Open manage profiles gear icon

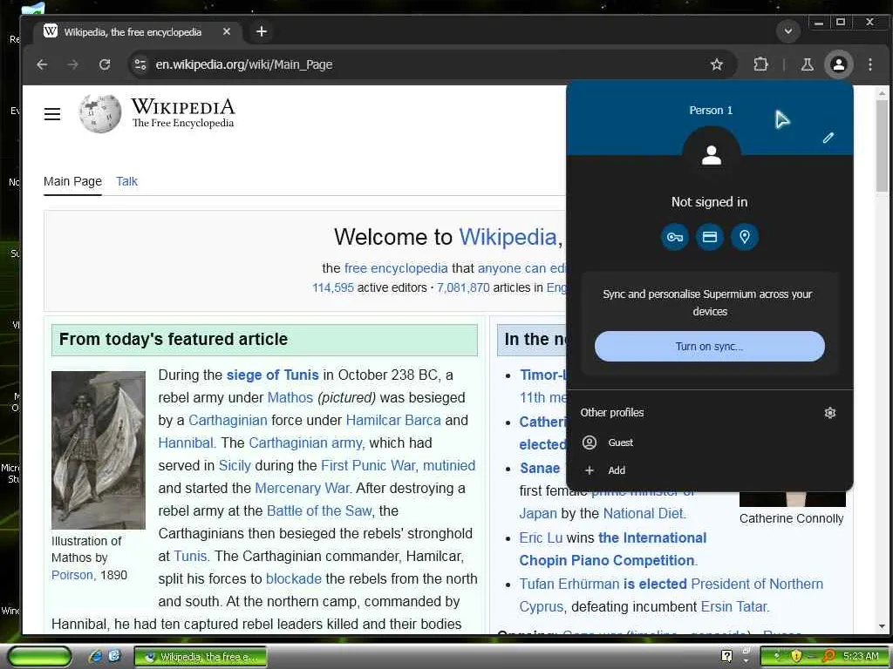(x=830, y=412)
